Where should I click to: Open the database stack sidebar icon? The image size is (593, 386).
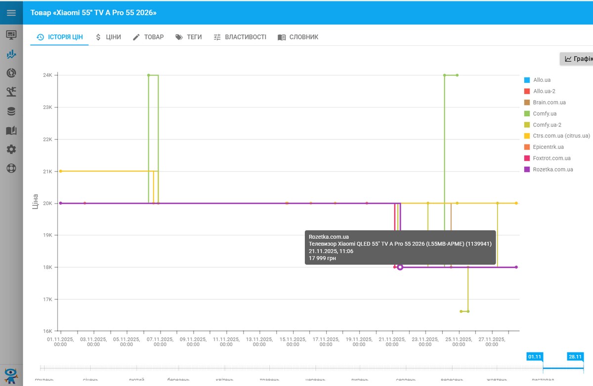pyautogui.click(x=11, y=111)
